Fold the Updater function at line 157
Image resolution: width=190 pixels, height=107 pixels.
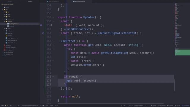click(x=53, y=17)
